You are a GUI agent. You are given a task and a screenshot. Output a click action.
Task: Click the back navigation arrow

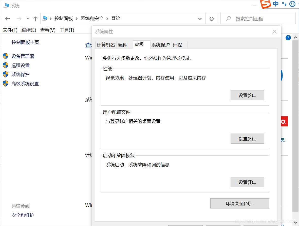pos(7,19)
